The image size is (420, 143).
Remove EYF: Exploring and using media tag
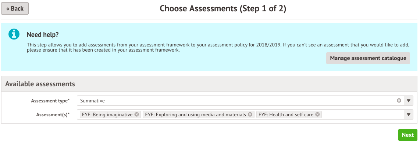point(250,114)
